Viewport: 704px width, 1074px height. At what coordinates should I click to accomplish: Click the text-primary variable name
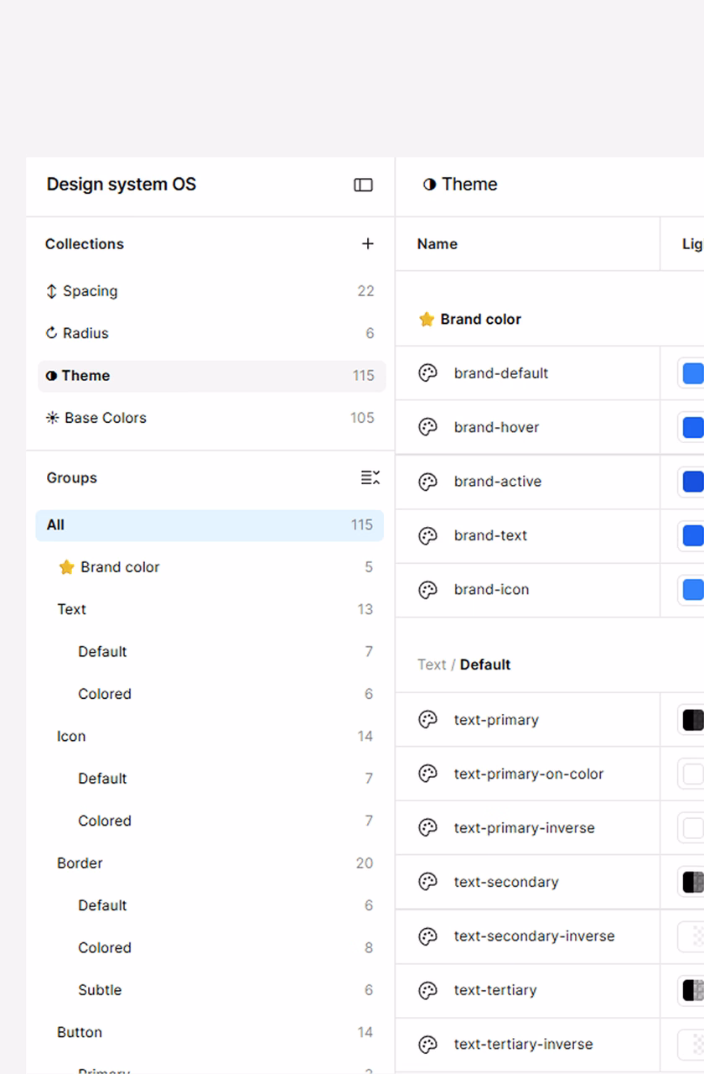tap(496, 720)
